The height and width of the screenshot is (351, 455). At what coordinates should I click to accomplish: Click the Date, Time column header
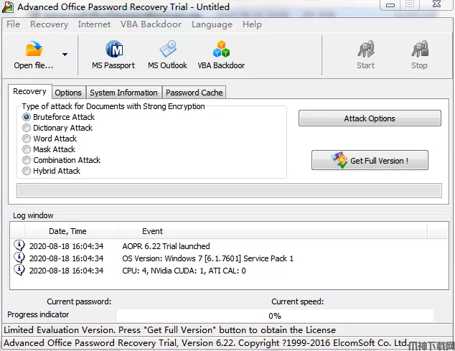click(x=71, y=231)
